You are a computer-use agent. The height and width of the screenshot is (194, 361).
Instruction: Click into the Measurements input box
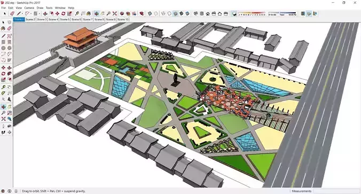pyautogui.click(x=336, y=191)
